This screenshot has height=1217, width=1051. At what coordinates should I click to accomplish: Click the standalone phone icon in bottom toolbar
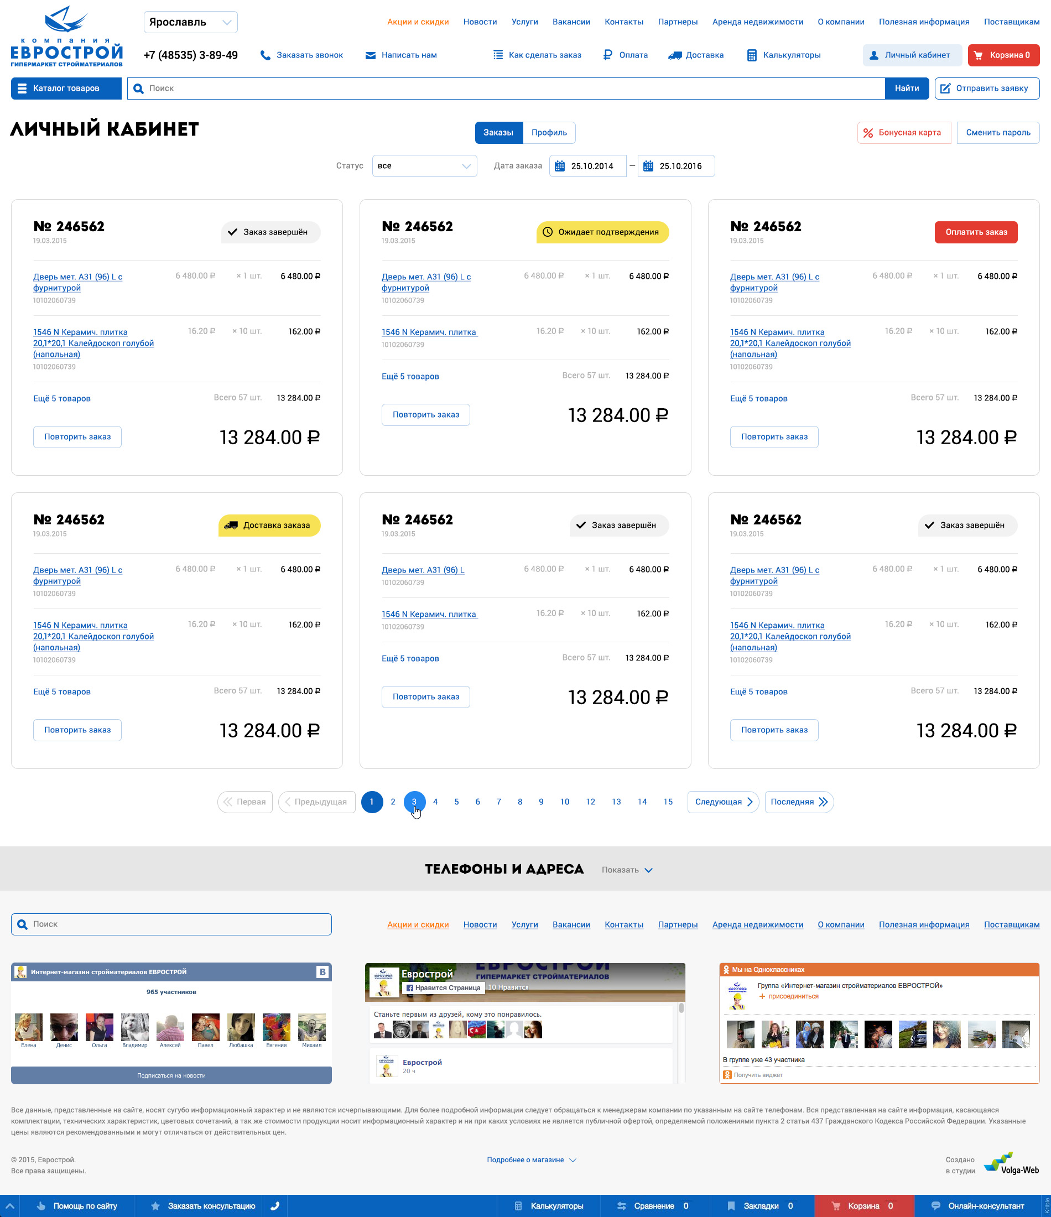tap(275, 1206)
